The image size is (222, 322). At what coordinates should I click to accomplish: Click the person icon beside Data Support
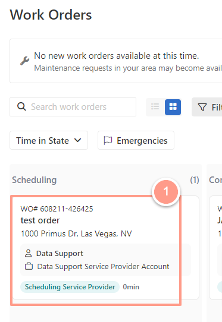(x=28, y=253)
